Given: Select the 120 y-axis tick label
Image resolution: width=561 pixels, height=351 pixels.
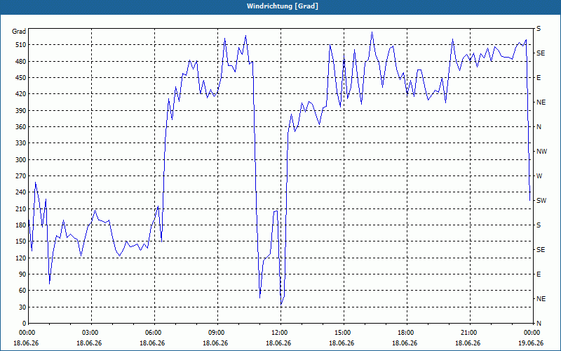Looking at the screenshot, I should click(x=20, y=258).
